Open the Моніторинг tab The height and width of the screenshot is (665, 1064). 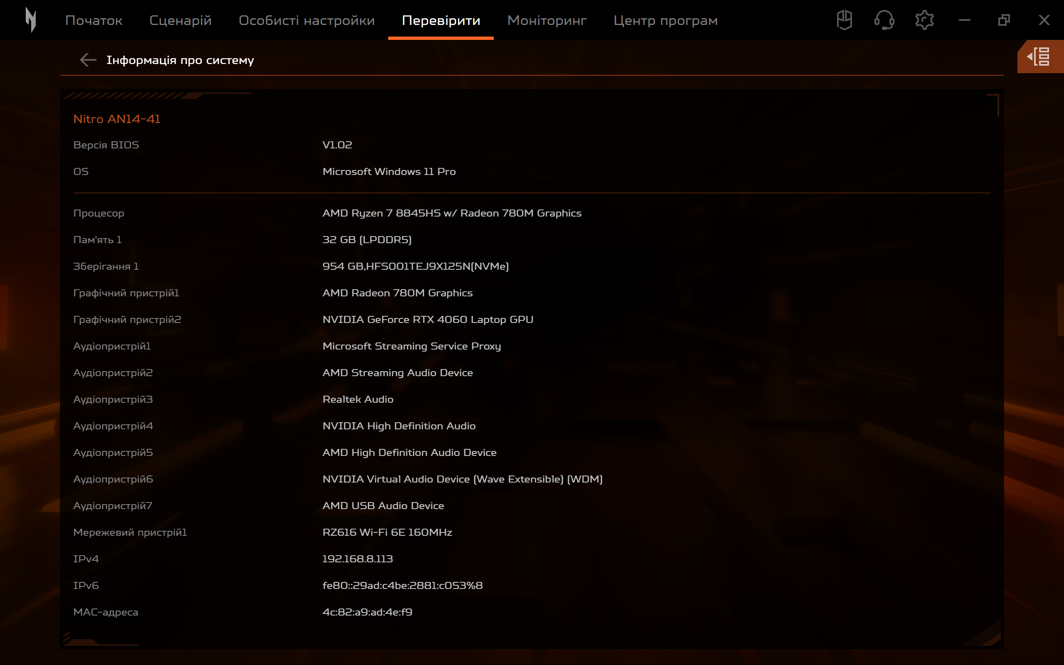[547, 20]
